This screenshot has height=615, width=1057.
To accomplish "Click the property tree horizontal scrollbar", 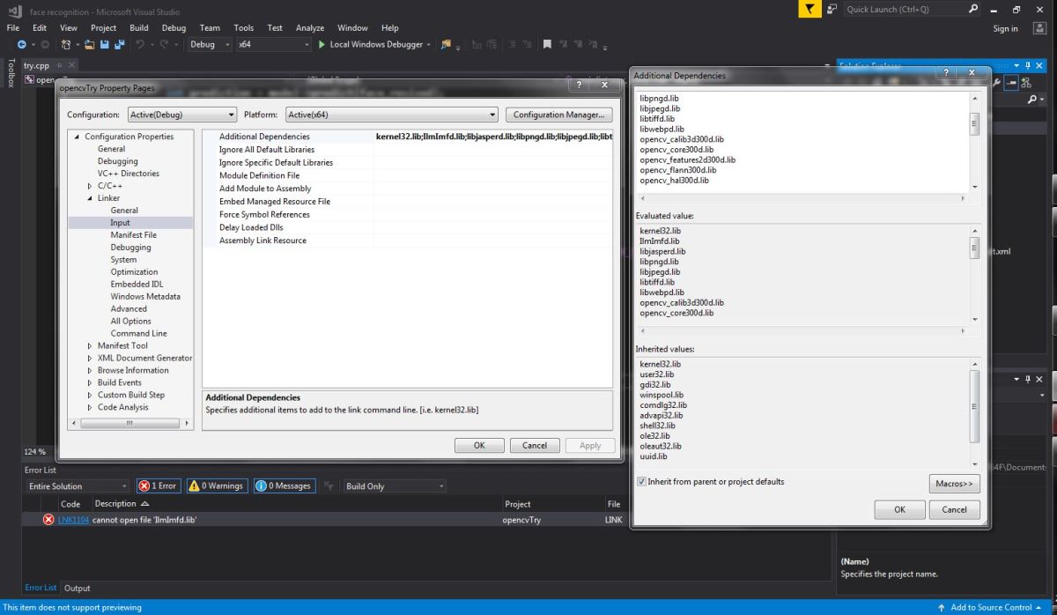I will 129,423.
